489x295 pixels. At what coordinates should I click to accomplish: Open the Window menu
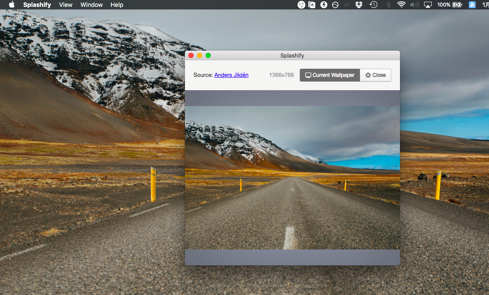pyautogui.click(x=92, y=5)
